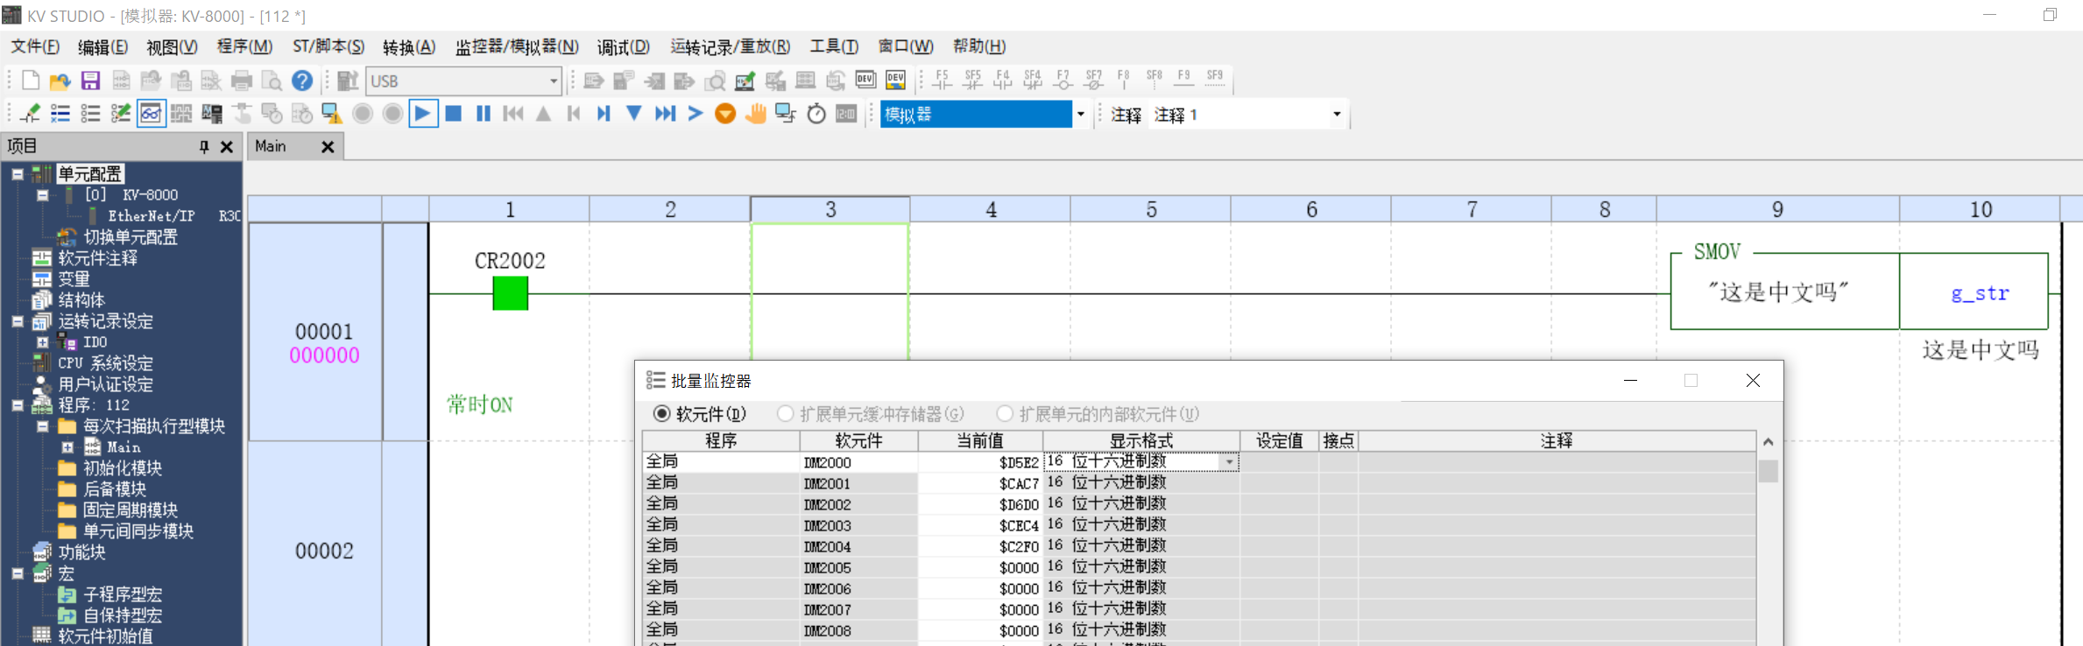Click the orange circle down-arrow icon
The image size is (2083, 646).
pos(724,114)
